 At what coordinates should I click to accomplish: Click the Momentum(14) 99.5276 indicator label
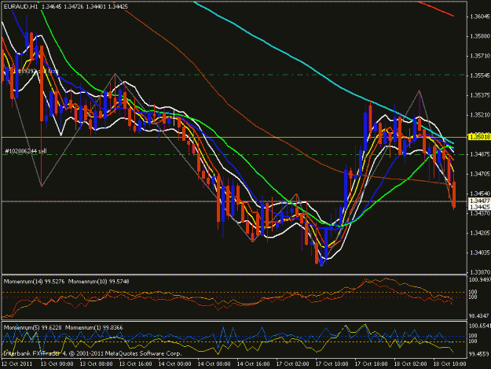[x=34, y=282]
